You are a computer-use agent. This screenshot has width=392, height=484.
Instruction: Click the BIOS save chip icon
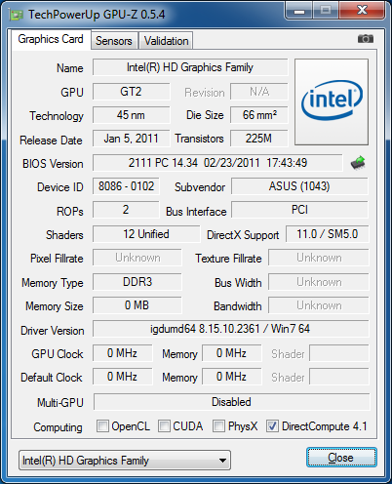[x=358, y=163]
